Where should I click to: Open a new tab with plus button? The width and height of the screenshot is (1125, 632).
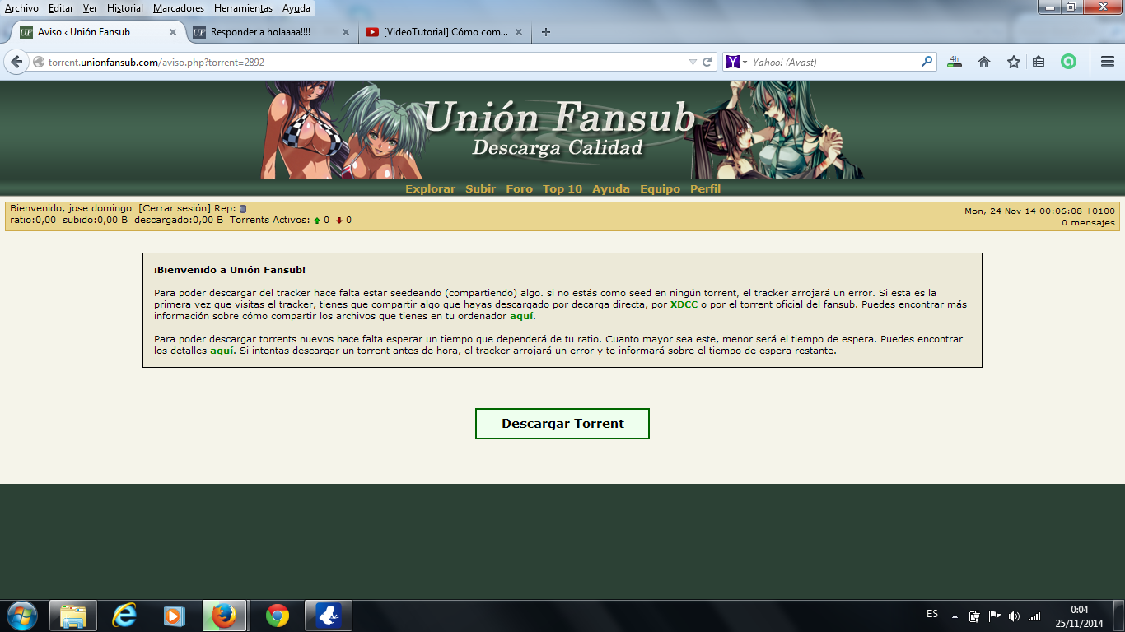point(545,32)
